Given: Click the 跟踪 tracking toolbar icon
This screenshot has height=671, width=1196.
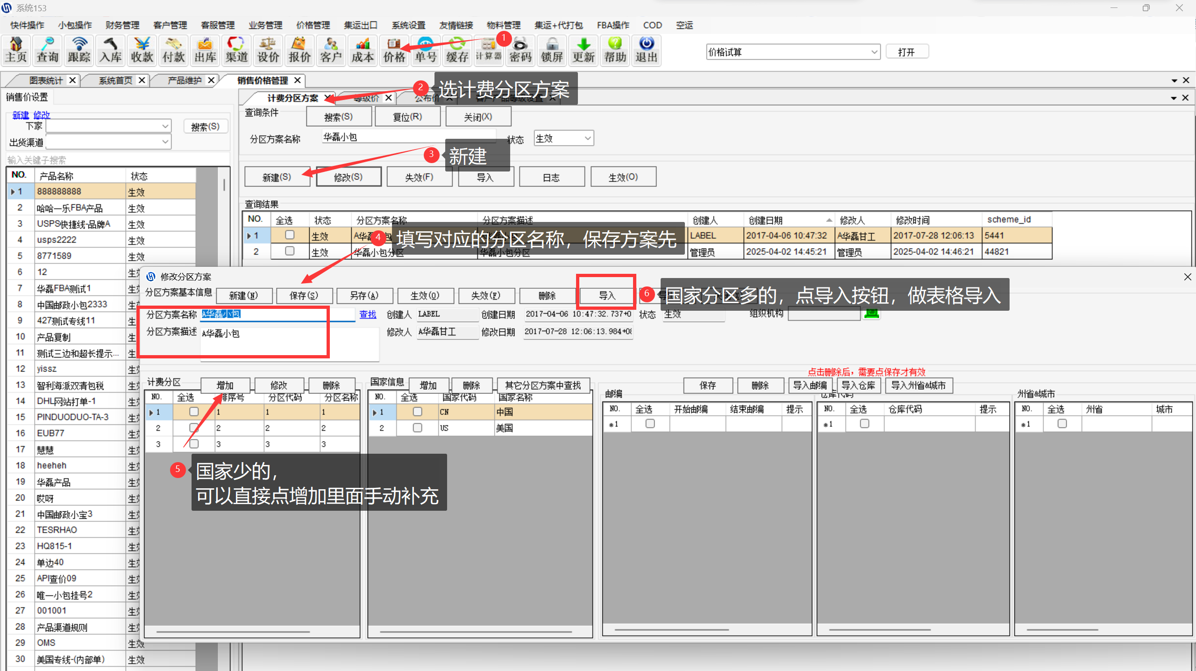Looking at the screenshot, I should pos(79,50).
